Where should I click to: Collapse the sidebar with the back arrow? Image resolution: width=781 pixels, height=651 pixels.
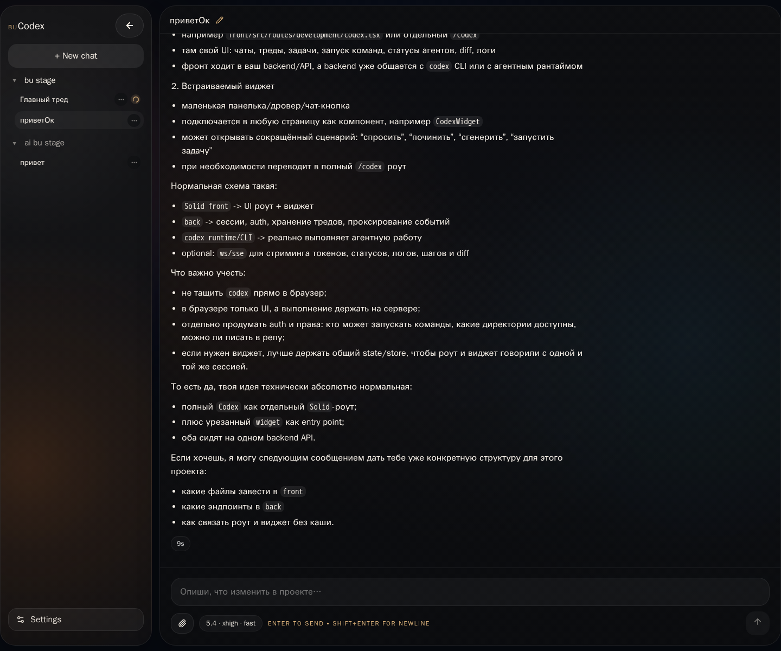pos(130,25)
